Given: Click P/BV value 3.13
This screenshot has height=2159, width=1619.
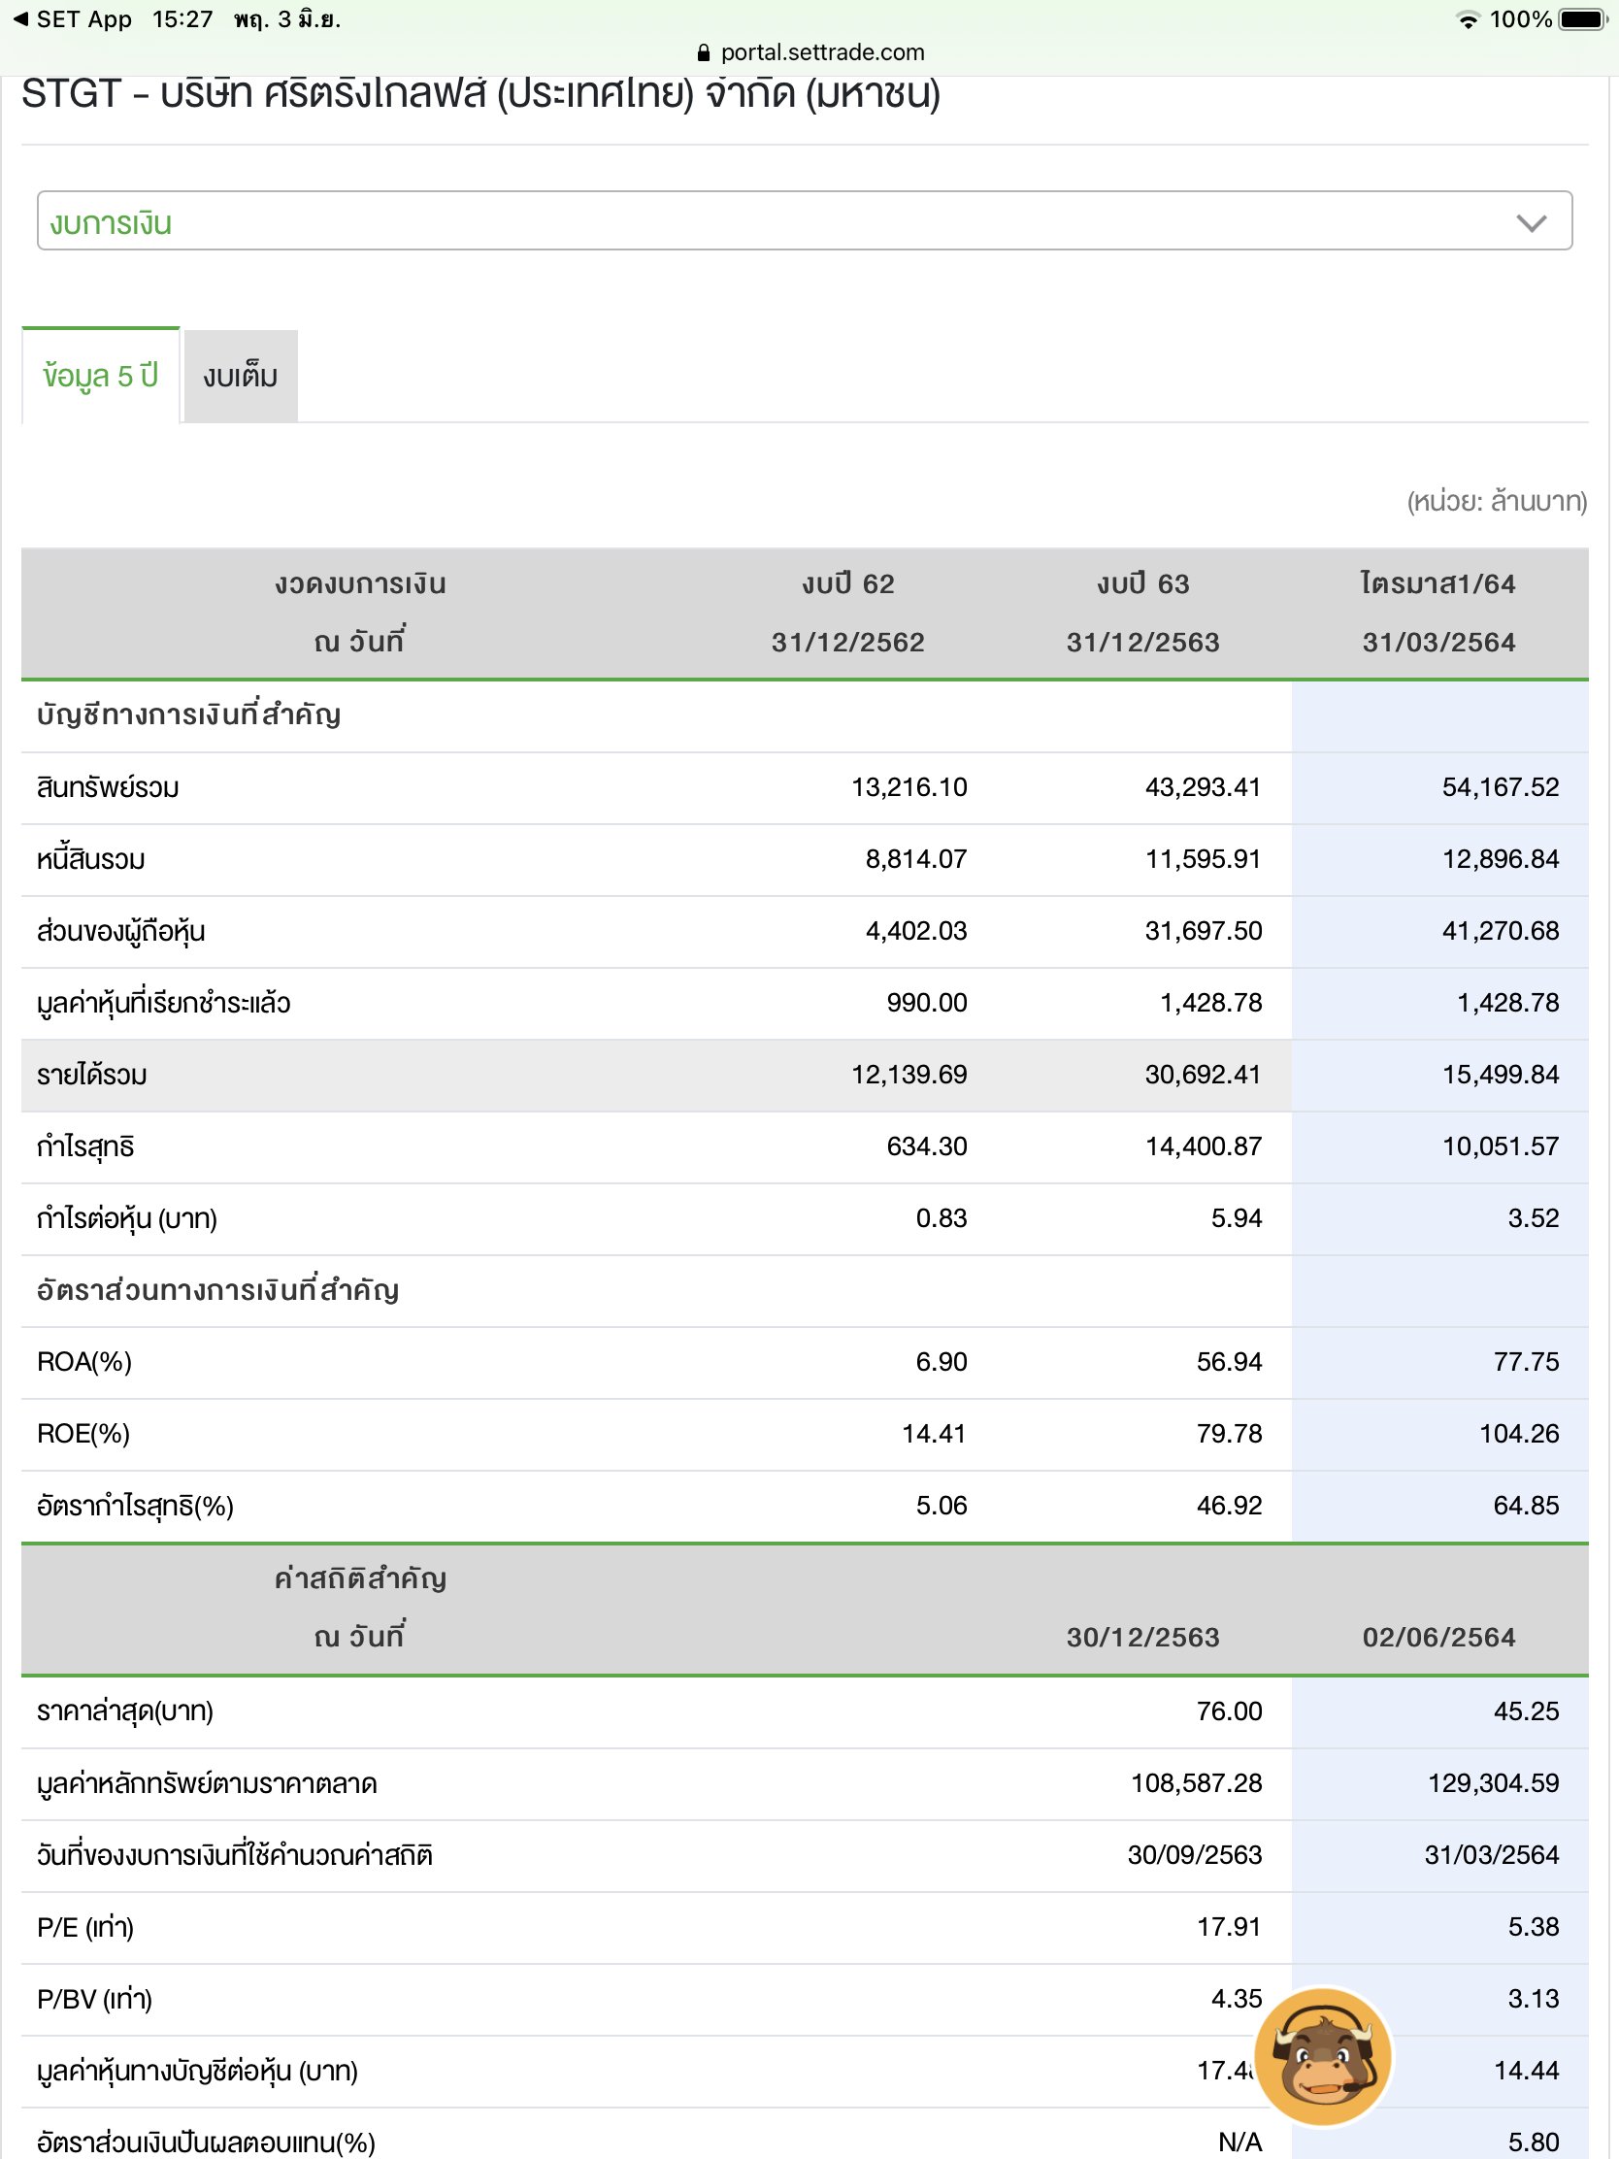Looking at the screenshot, I should (1535, 1999).
